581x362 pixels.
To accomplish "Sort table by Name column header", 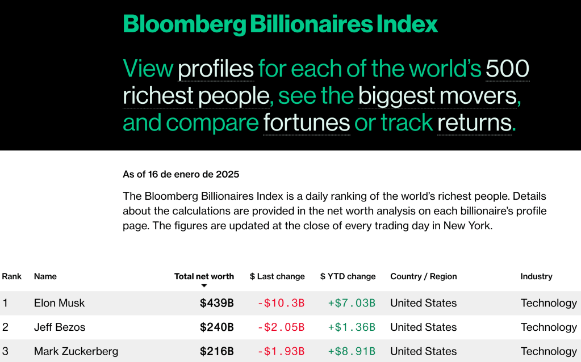I will click(x=45, y=276).
